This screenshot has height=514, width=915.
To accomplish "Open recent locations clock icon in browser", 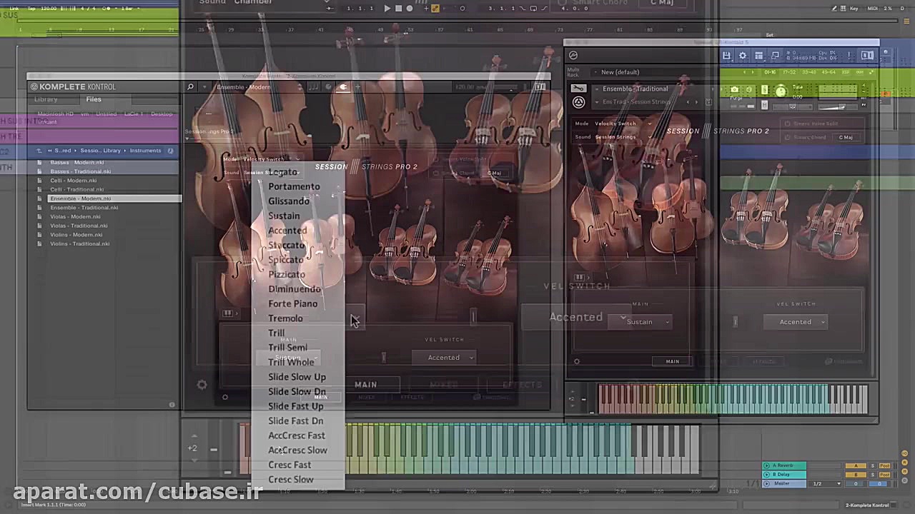I will click(x=170, y=151).
